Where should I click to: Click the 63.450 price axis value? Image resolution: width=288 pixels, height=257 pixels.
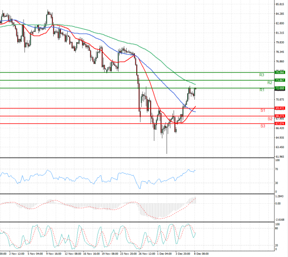click(280, 147)
